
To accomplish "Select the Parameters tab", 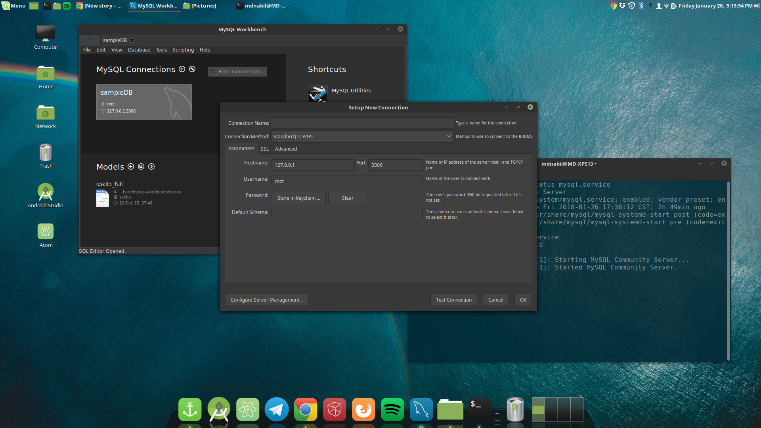I will tap(241, 148).
